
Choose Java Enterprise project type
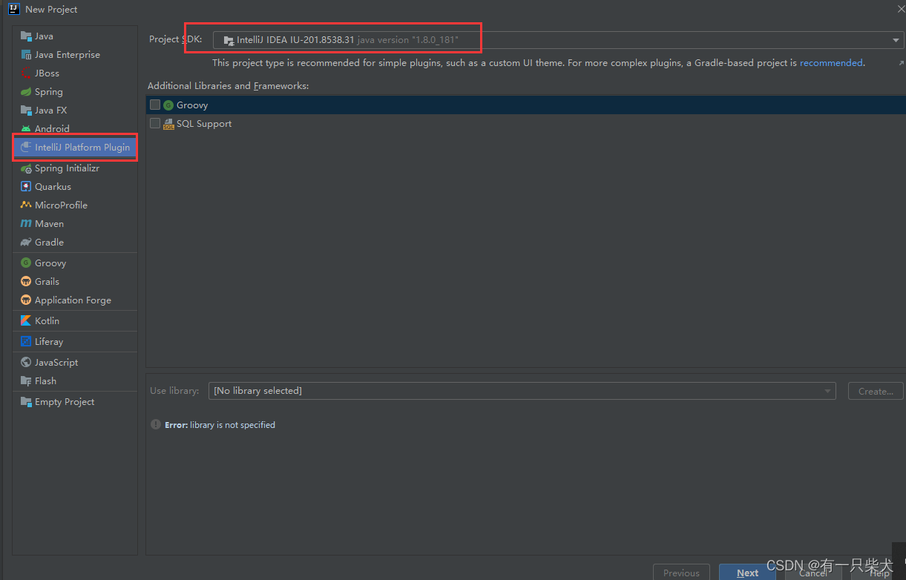(75, 54)
